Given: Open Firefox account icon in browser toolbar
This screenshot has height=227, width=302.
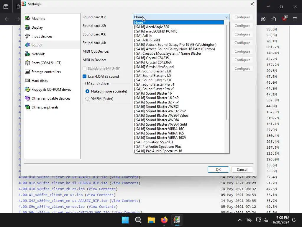Looking at the screenshot, I should point(263,19).
